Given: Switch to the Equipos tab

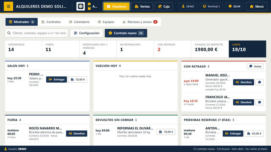Looking at the screenshot, I should [106, 22].
